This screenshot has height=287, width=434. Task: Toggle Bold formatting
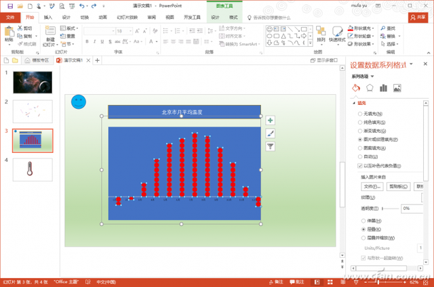point(87,41)
